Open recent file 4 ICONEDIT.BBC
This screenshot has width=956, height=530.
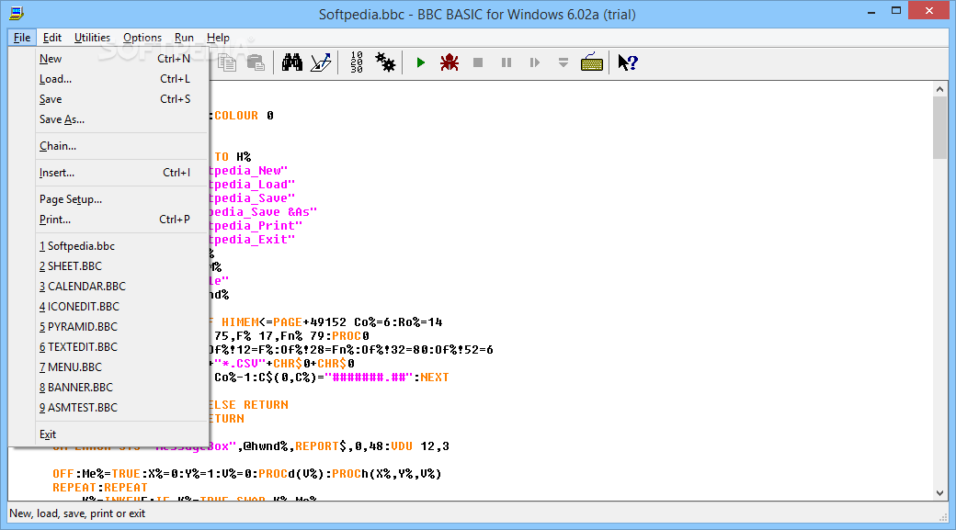115,307
